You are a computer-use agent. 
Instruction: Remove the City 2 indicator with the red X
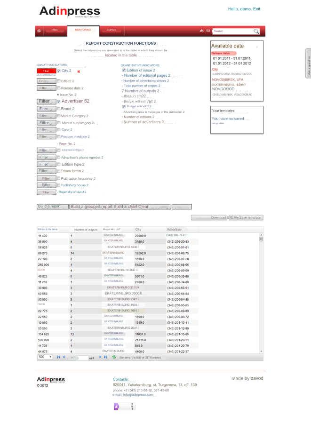pos(79,72)
